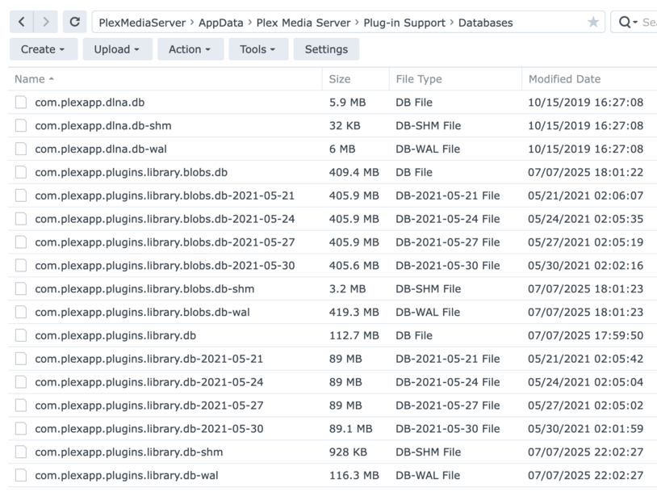
Task: Go back with the left arrow
Action: pos(22,22)
